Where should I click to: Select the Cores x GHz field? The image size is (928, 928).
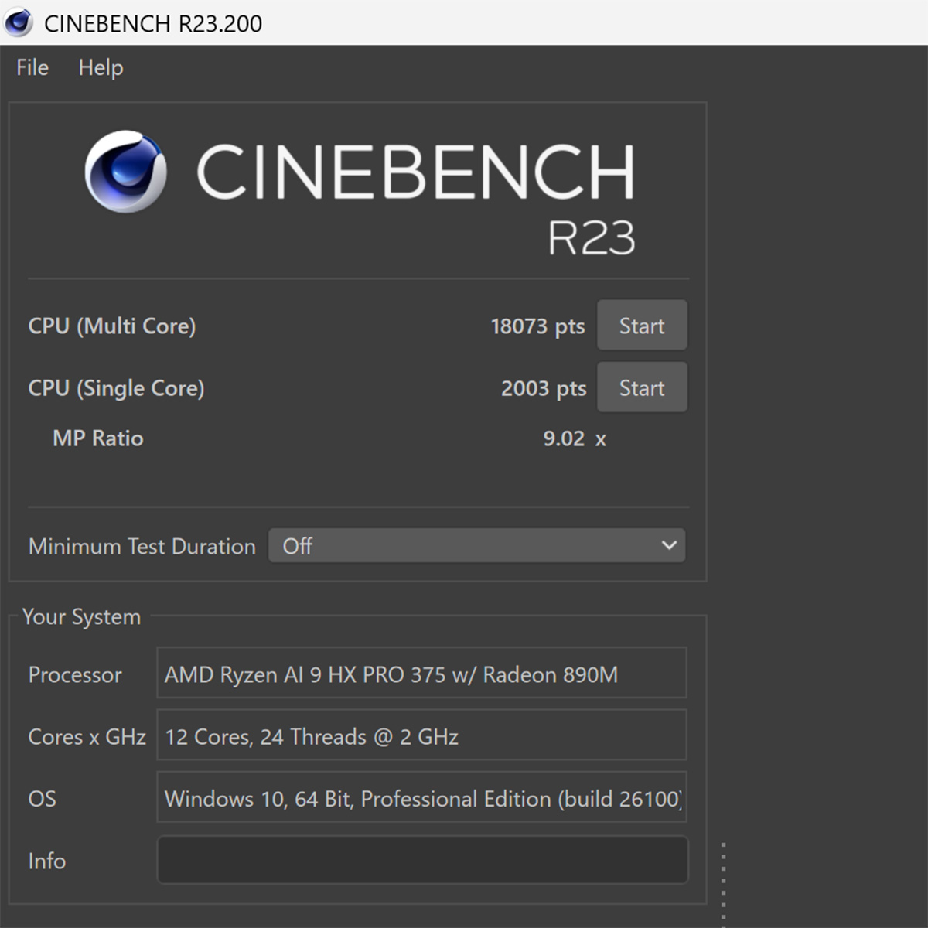(421, 735)
